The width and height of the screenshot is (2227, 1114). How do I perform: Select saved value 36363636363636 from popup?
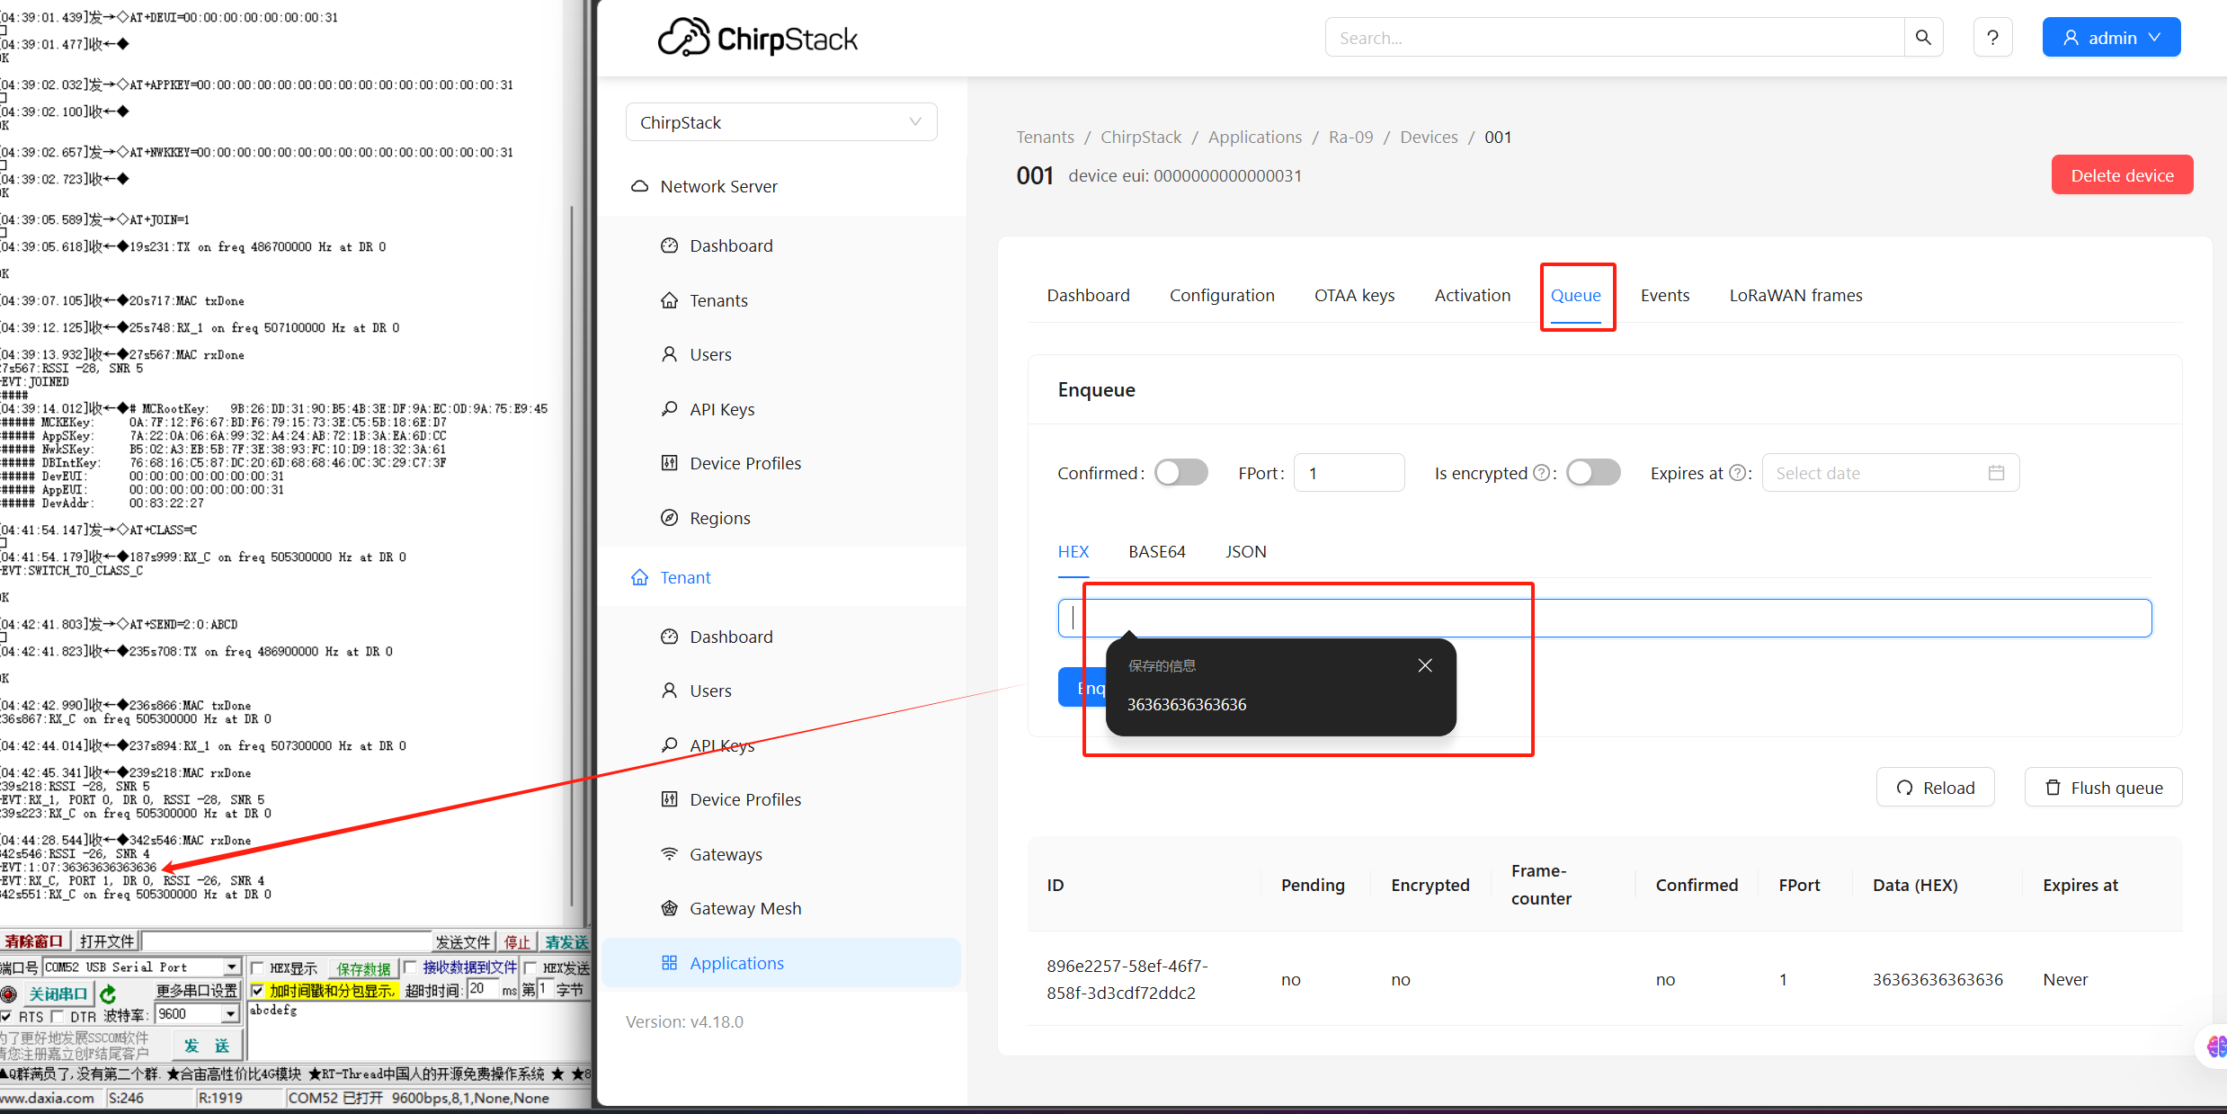pyautogui.click(x=1187, y=705)
